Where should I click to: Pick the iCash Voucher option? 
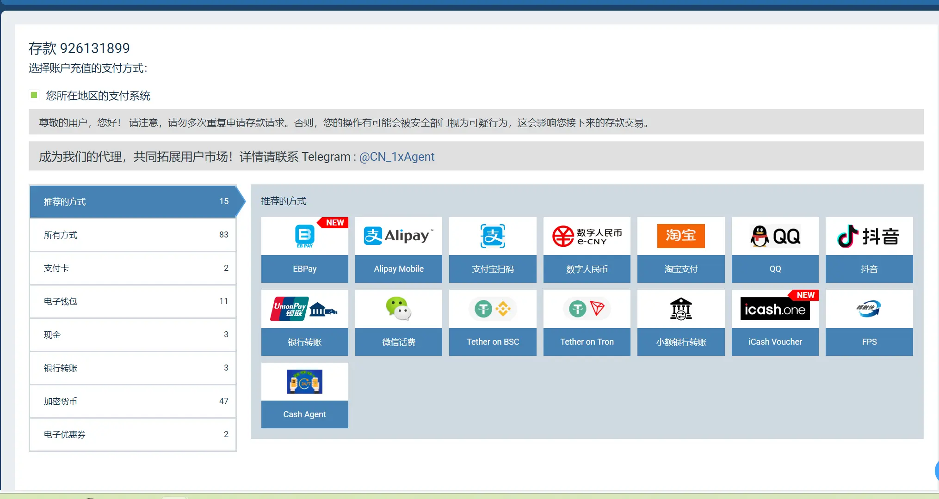775,323
